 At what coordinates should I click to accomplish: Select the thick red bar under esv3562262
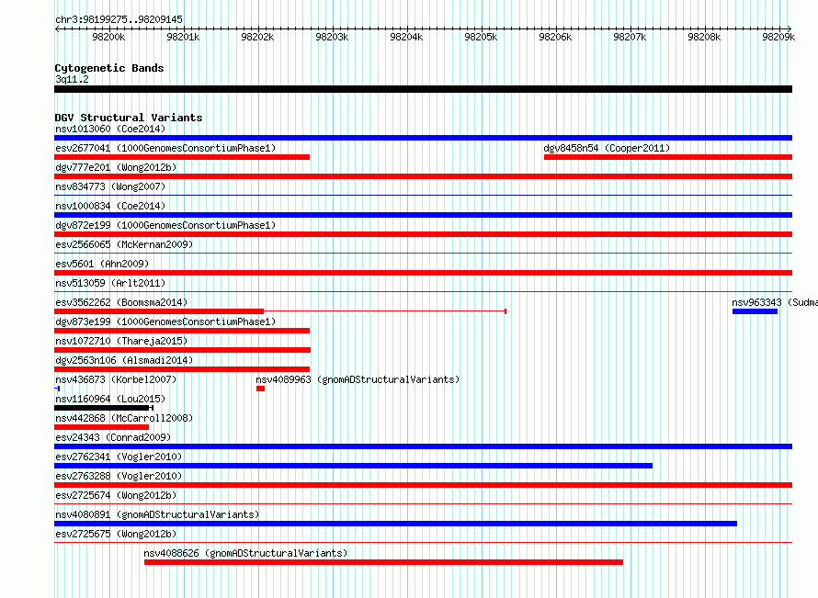click(x=159, y=311)
